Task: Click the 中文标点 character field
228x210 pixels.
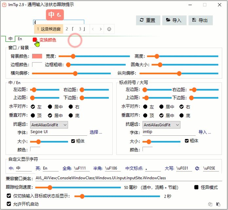Action: (153, 168)
